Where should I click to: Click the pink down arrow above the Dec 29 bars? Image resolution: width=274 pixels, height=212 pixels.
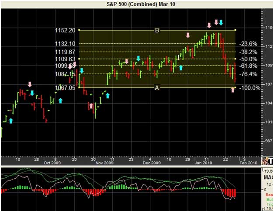pyautogui.click(x=188, y=35)
